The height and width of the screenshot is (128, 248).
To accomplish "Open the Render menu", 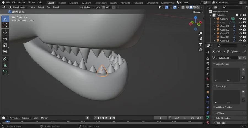I will (21, 2).
